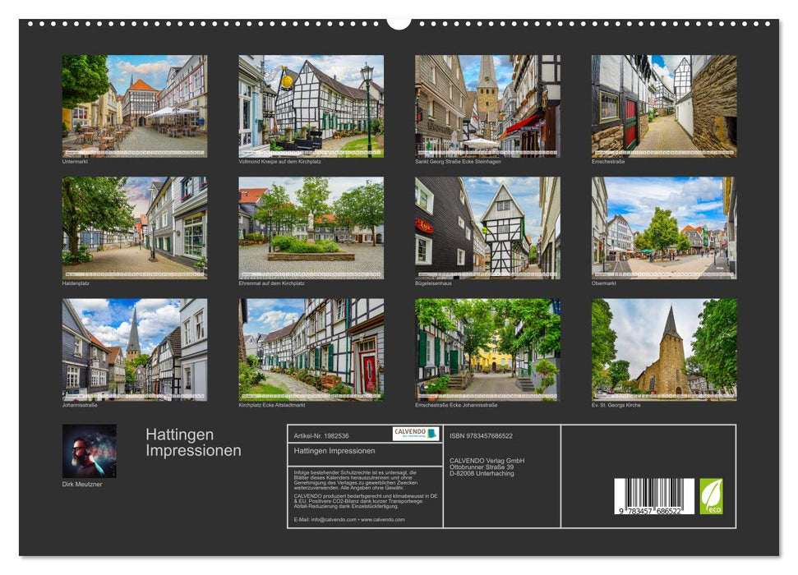Image resolution: width=798 pixels, height=575 pixels.
Task: Click the flag mark inside the CALVENDO logo
Action: 431,433
